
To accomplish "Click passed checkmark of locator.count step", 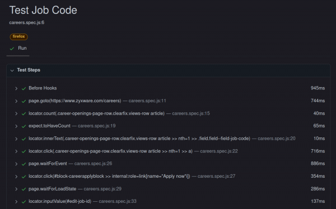I will pyautogui.click(x=24, y=113).
